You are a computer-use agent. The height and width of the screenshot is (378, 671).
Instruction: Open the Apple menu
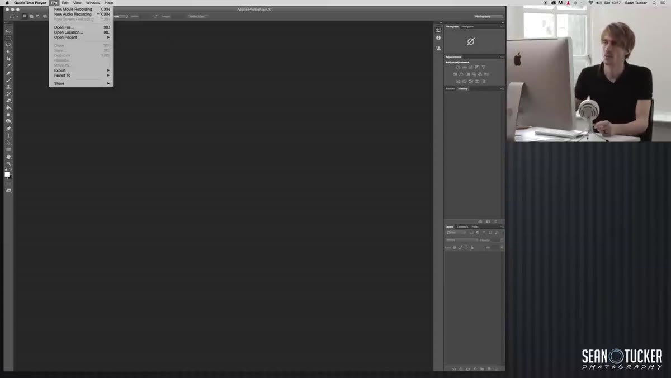(7, 3)
